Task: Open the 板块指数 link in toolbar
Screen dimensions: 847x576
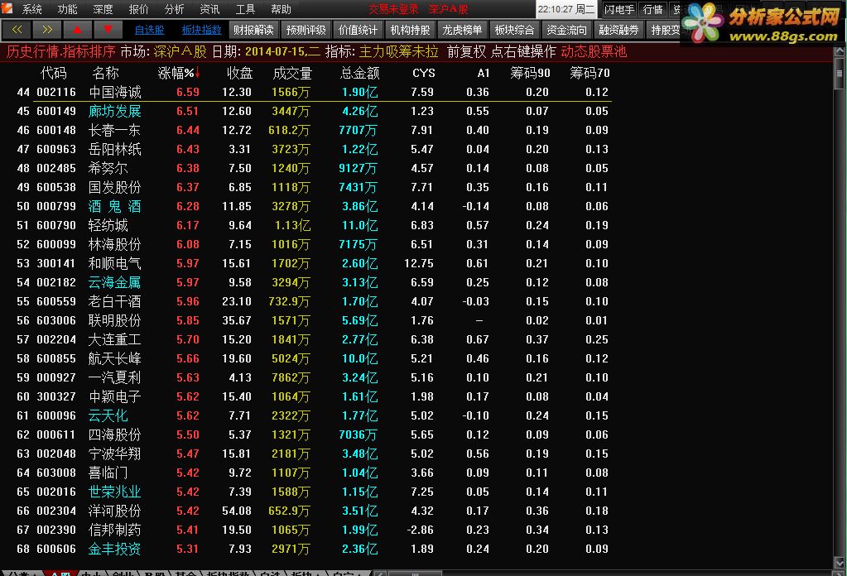Action: pyautogui.click(x=201, y=31)
